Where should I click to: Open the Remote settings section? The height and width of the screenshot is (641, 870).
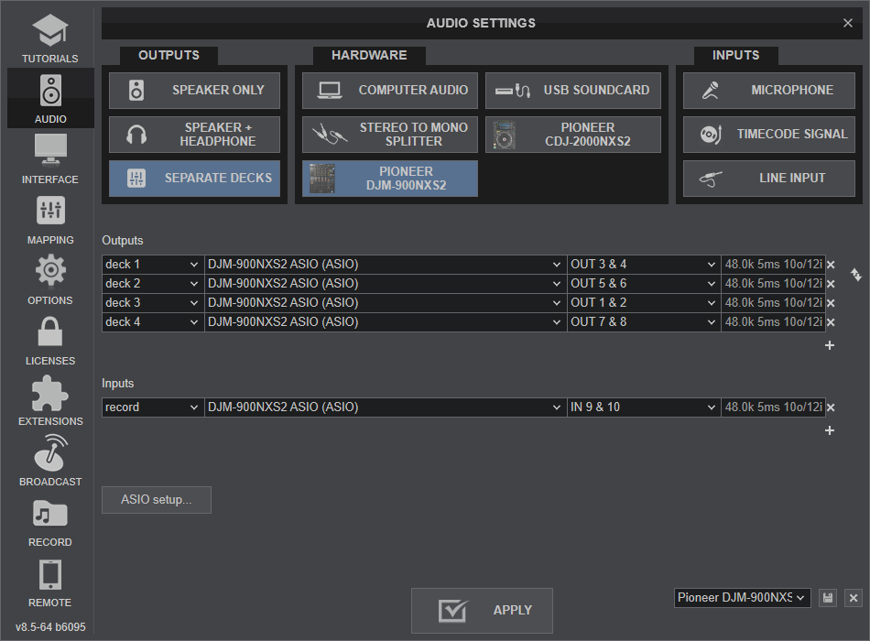click(x=49, y=581)
